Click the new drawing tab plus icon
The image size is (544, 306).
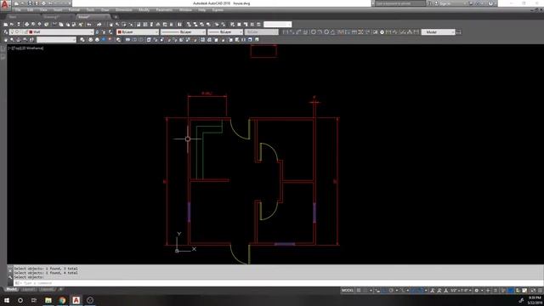pyautogui.click(x=116, y=17)
